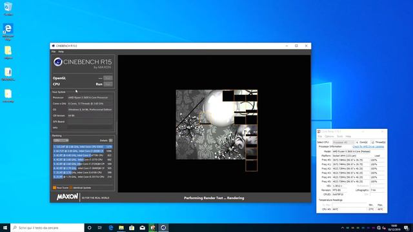Click the Check for AMD Driver Updates link
The image size is (413, 232).
coord(368,146)
